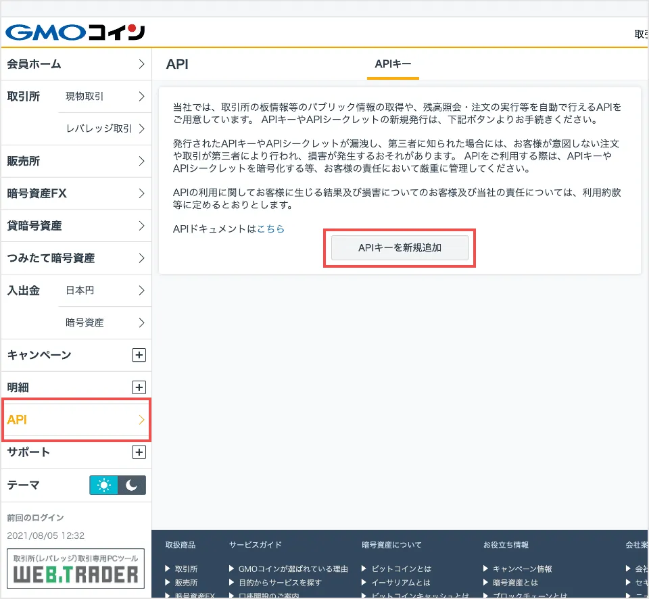Click the arrow icon on the highlighted API item

[x=141, y=420]
